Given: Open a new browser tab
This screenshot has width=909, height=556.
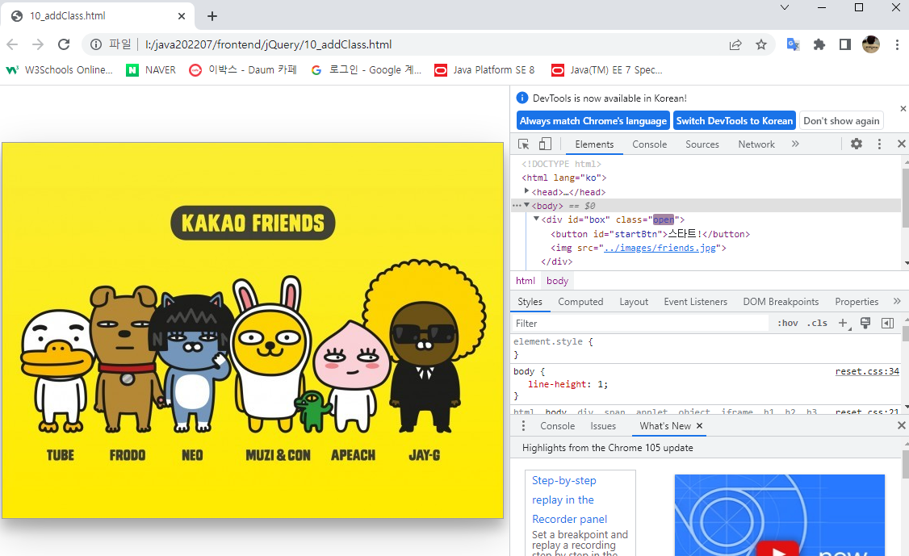Looking at the screenshot, I should pos(212,16).
